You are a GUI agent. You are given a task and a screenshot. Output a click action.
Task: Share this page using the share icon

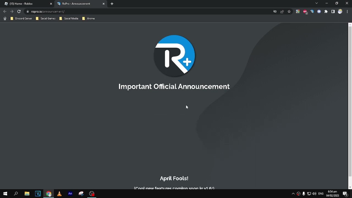click(x=282, y=12)
